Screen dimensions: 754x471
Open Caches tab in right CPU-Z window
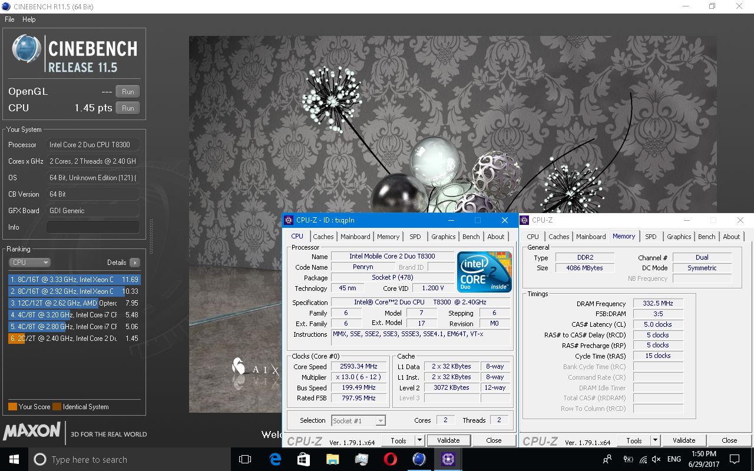click(x=559, y=237)
